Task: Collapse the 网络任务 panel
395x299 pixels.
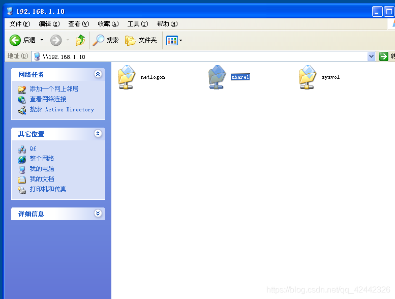Action: (98, 74)
